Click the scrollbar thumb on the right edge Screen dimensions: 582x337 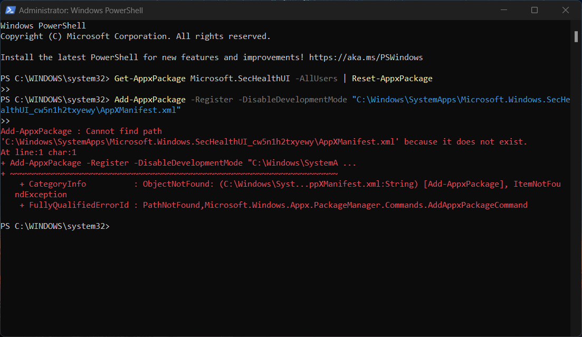click(x=576, y=36)
